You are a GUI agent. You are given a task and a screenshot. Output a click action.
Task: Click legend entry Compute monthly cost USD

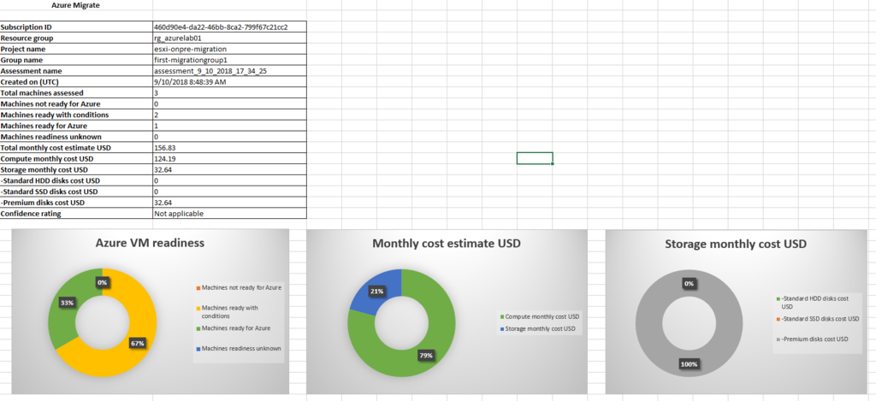point(538,316)
